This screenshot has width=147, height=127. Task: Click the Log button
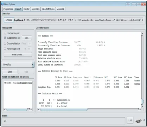(130, 120)
